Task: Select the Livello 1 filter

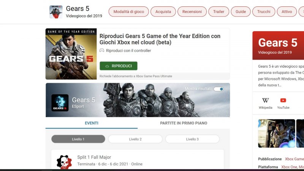Action: tap(78, 139)
